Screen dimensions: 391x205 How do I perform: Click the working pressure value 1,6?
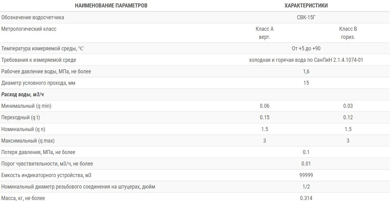[x=306, y=71]
